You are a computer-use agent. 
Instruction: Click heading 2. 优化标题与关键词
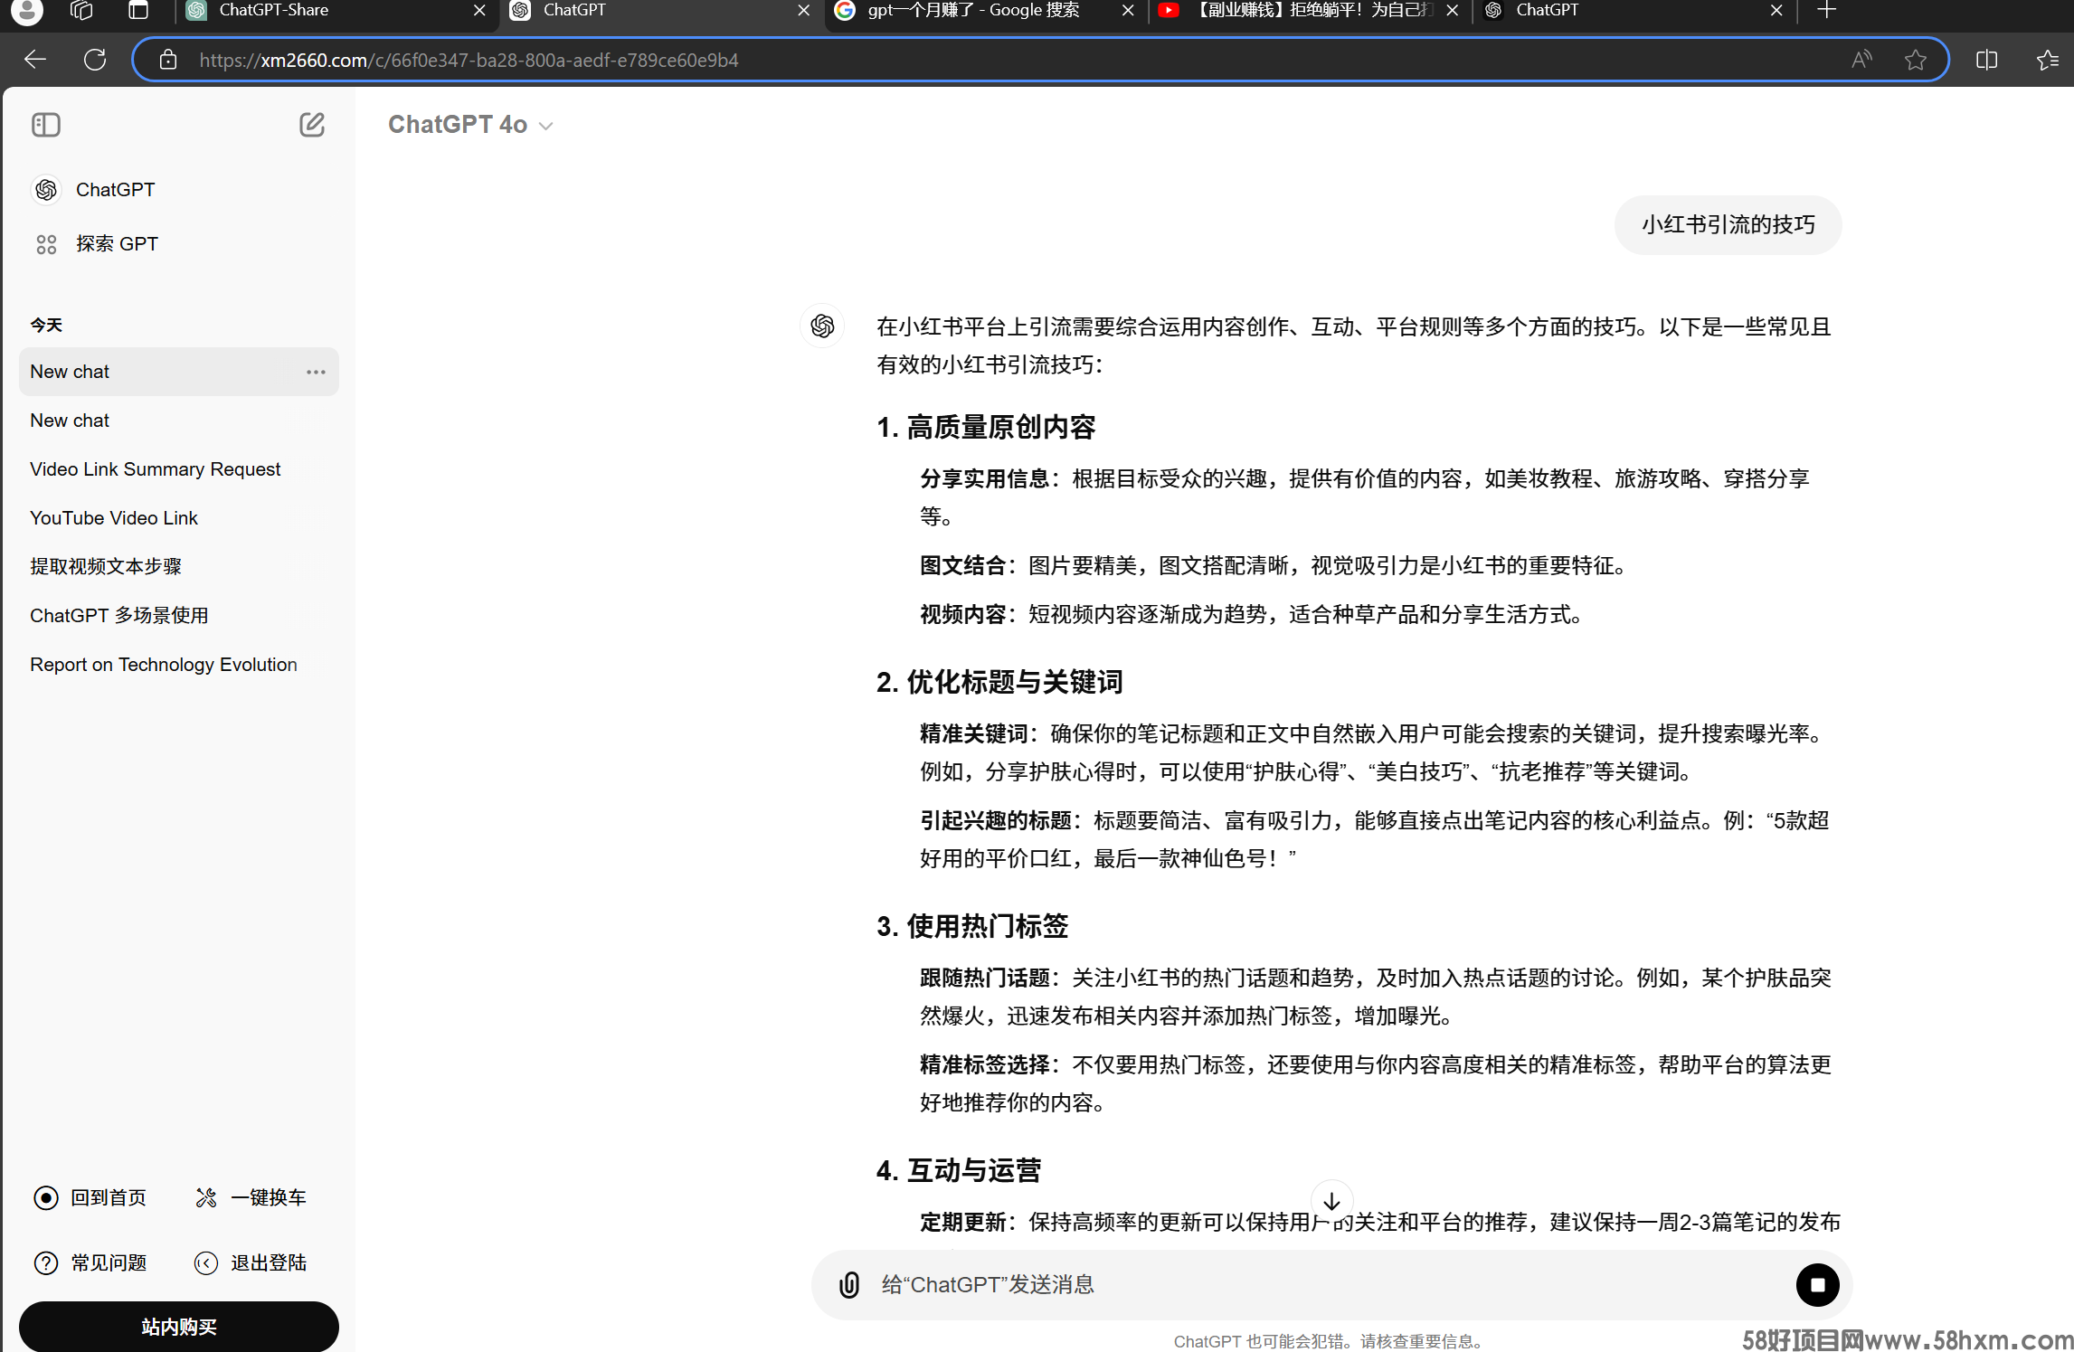pyautogui.click(x=999, y=682)
